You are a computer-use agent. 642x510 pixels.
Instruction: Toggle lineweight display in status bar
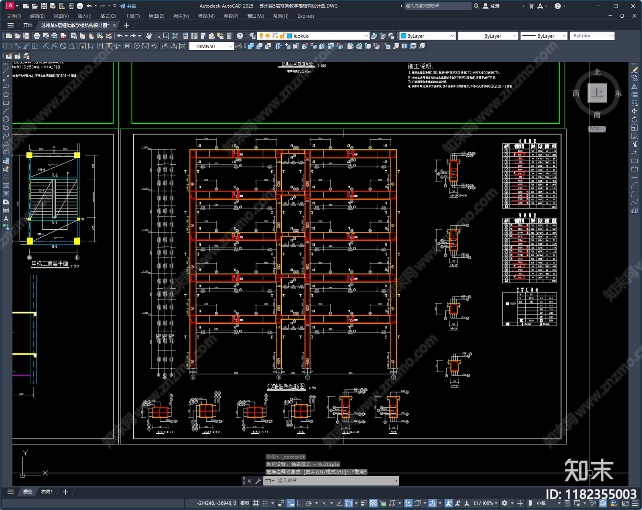(364, 503)
